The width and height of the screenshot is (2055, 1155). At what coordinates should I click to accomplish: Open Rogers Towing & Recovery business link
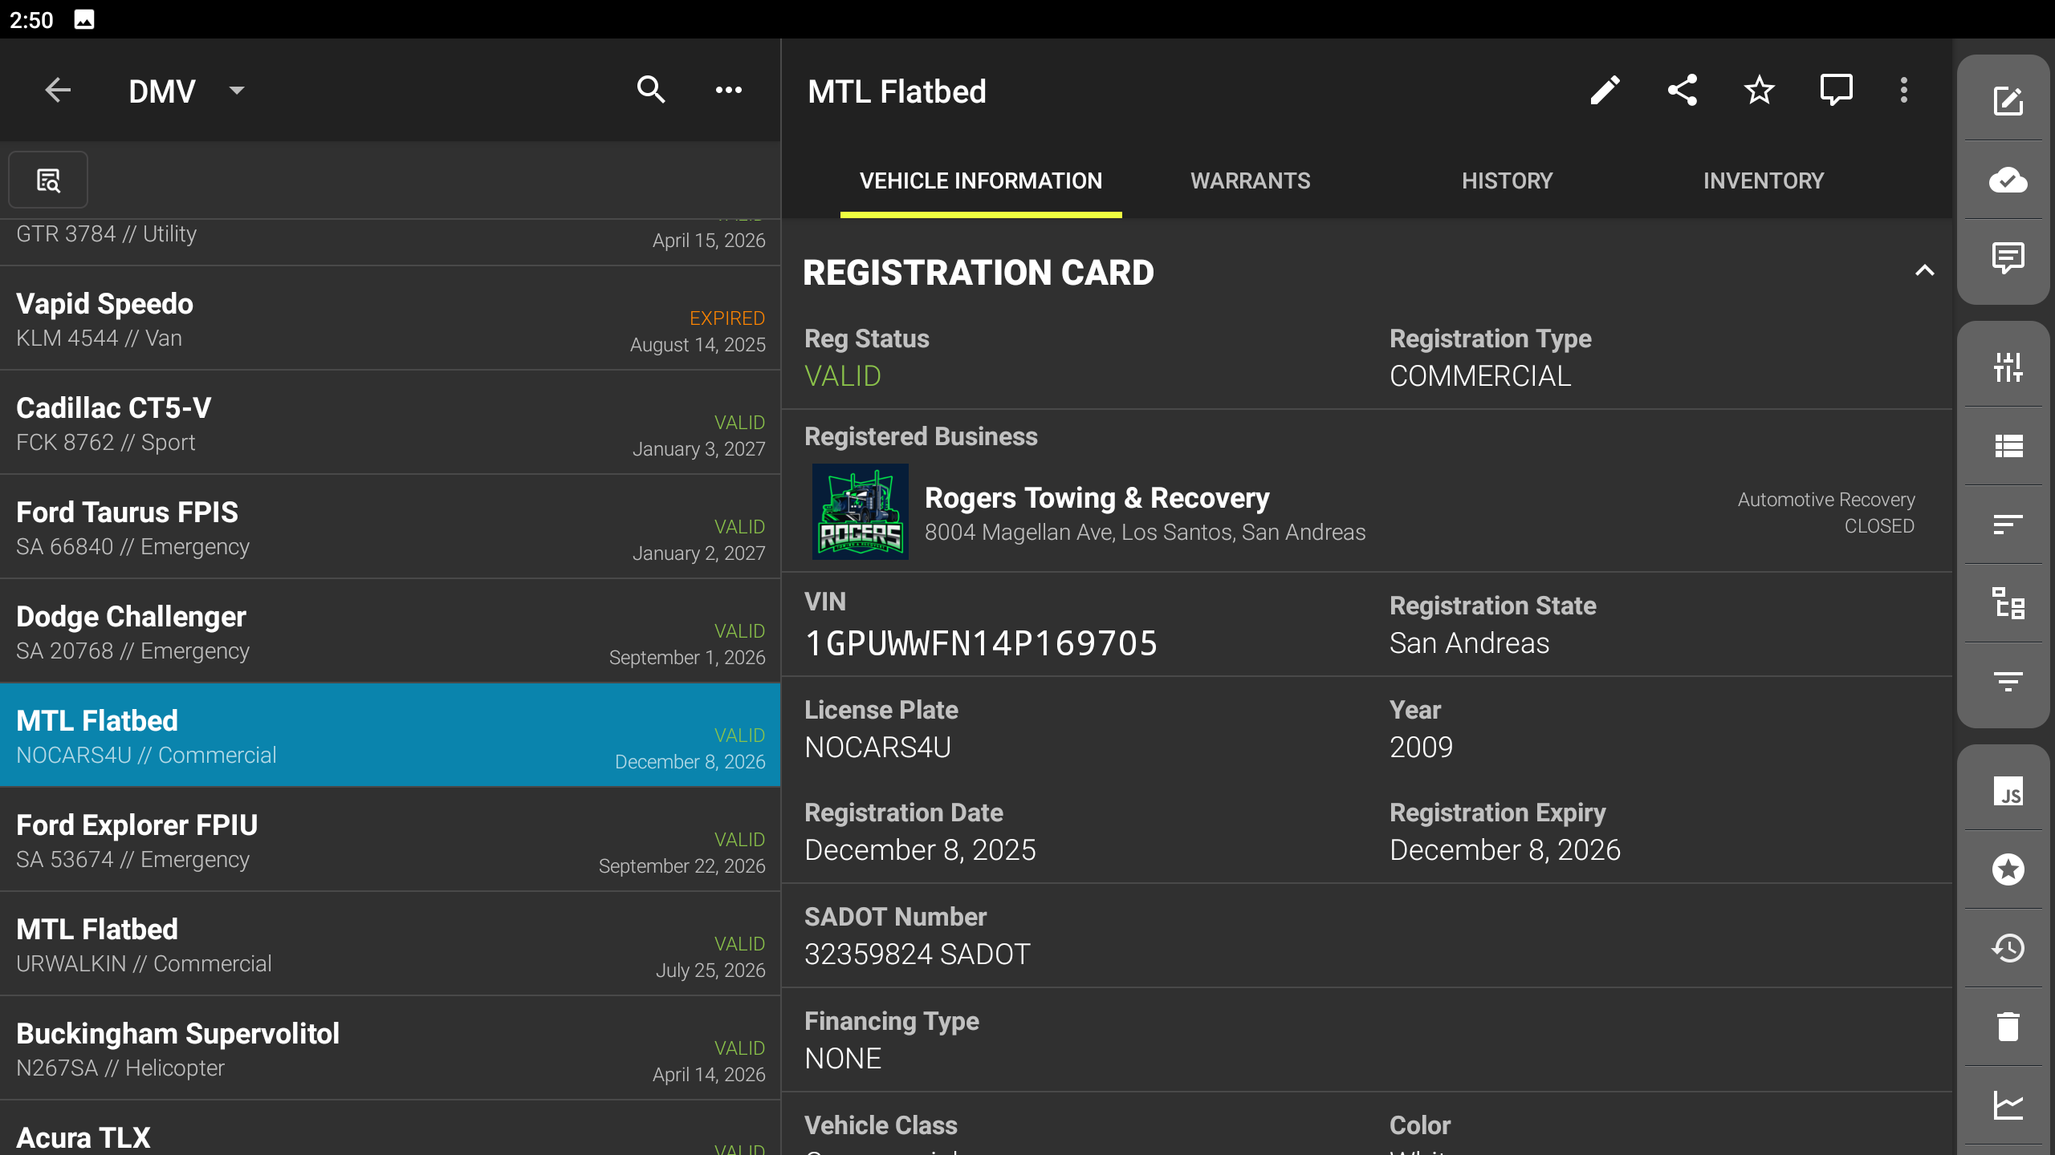(x=1097, y=499)
